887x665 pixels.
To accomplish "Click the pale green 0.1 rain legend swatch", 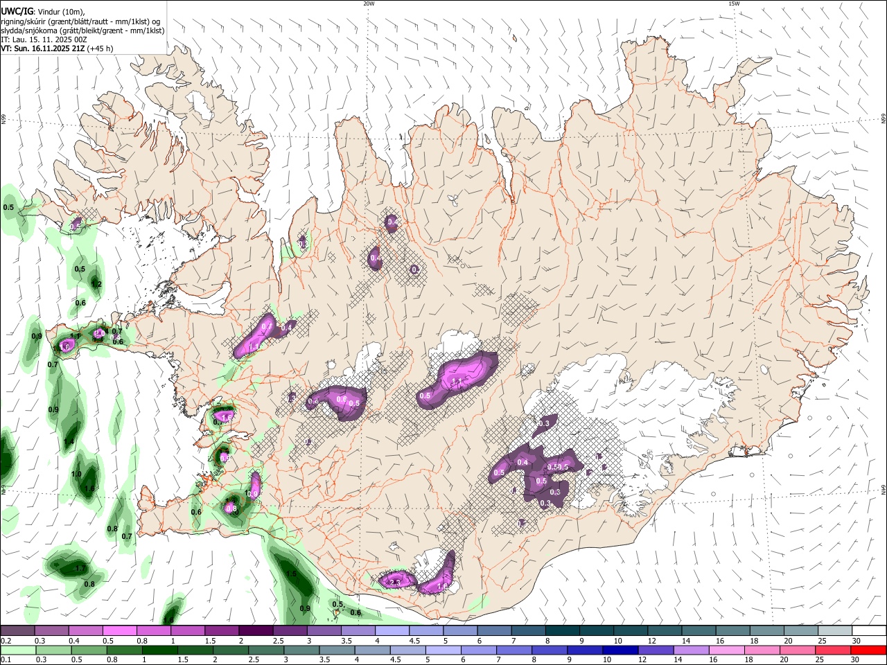I will point(18,650).
